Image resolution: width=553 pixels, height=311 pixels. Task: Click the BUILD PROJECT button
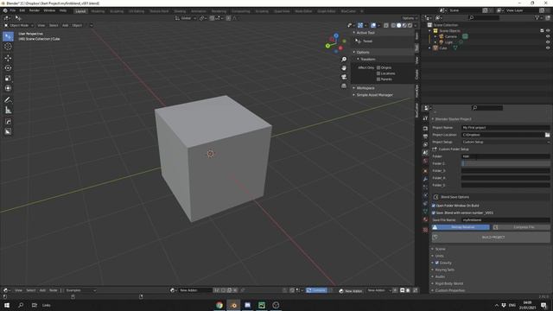pos(491,238)
